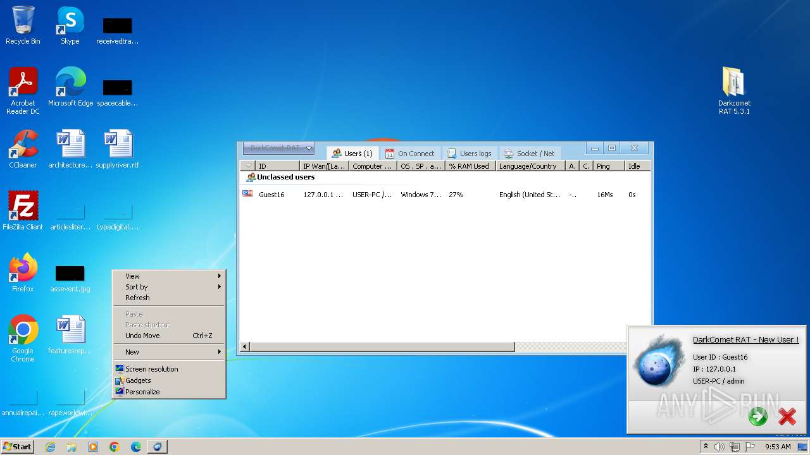The height and width of the screenshot is (455, 810).
Task: Select the assevent.jpg desktop file
Action: click(x=70, y=278)
